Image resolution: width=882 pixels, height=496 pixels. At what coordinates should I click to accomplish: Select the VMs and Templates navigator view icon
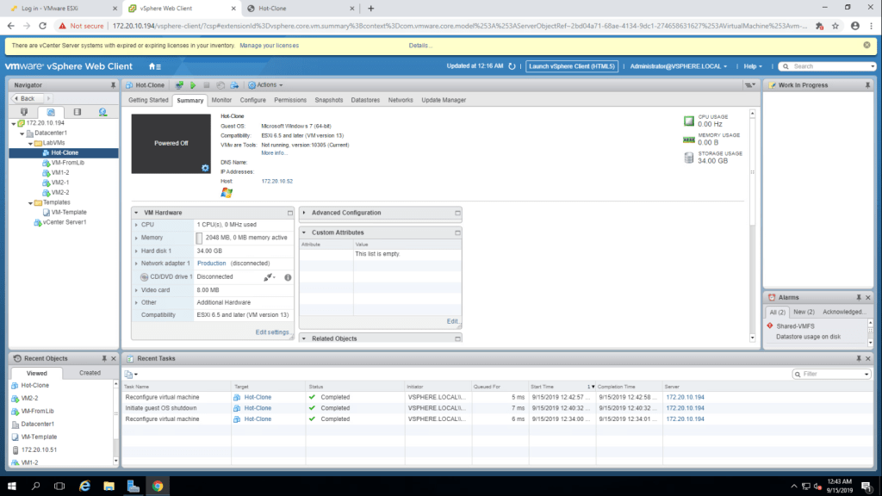tap(50, 112)
